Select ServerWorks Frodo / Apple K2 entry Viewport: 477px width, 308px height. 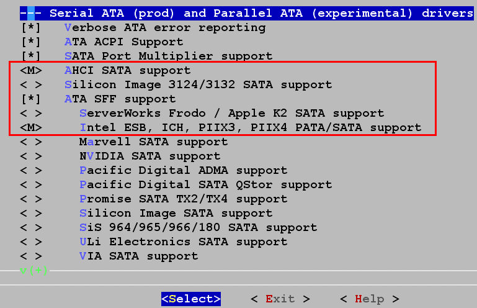click(231, 114)
